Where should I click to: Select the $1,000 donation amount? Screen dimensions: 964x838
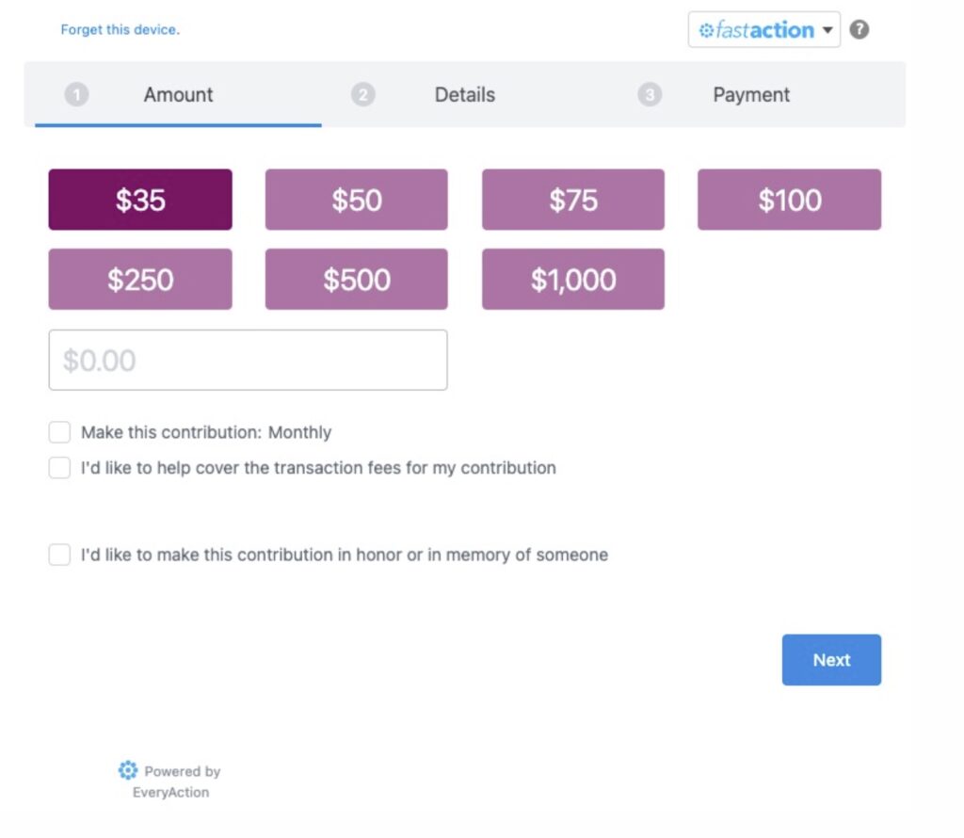click(x=573, y=279)
